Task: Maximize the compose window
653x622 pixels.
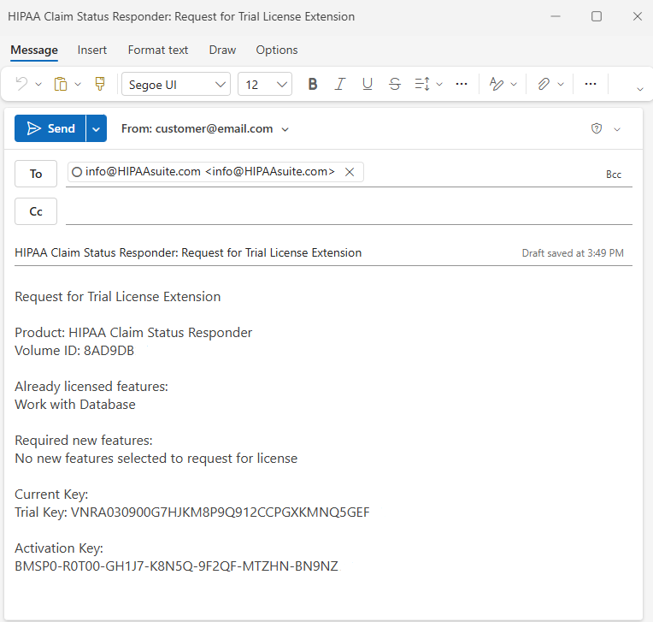Action: 597,16
